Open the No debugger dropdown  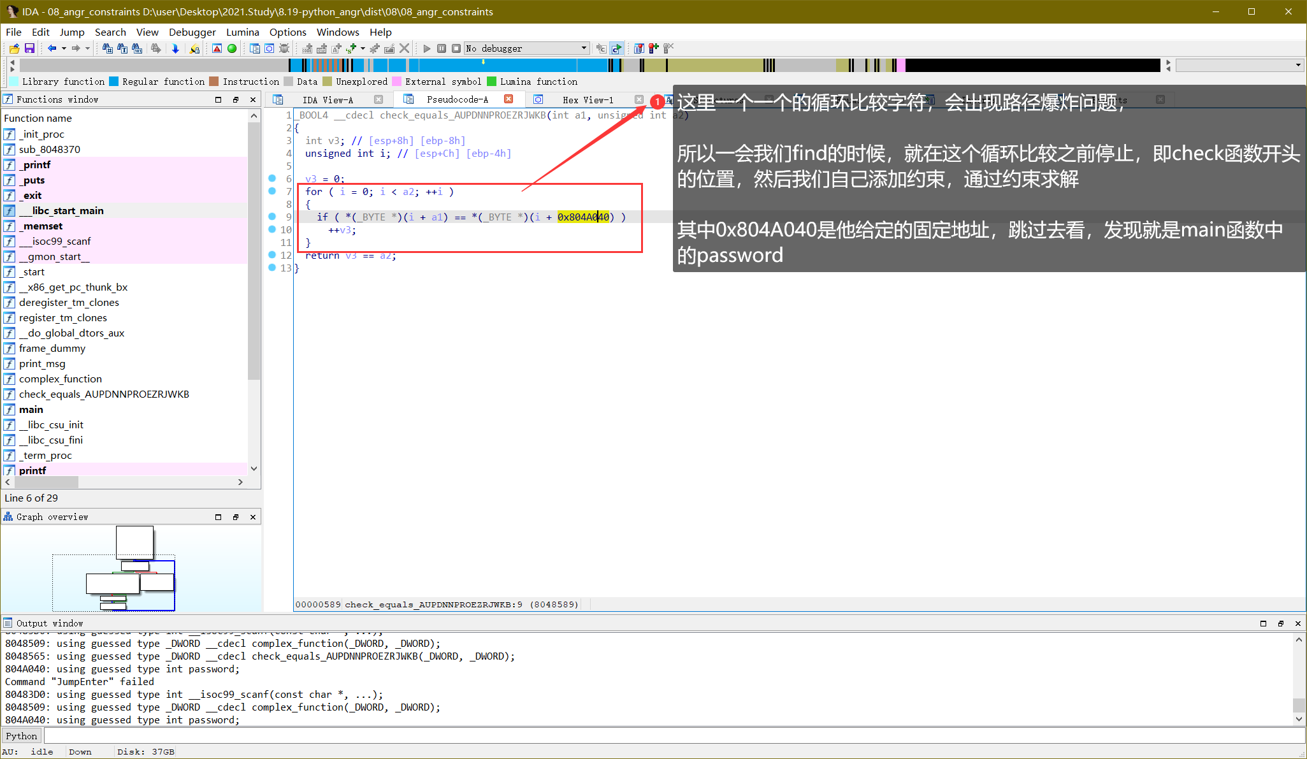pyautogui.click(x=584, y=48)
